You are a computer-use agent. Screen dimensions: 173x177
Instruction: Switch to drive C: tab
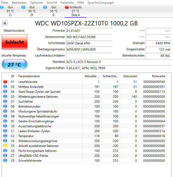tap(10, 11)
